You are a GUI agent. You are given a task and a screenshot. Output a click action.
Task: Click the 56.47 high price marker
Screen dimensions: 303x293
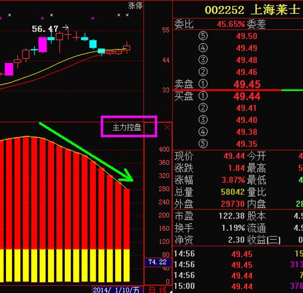45,29
